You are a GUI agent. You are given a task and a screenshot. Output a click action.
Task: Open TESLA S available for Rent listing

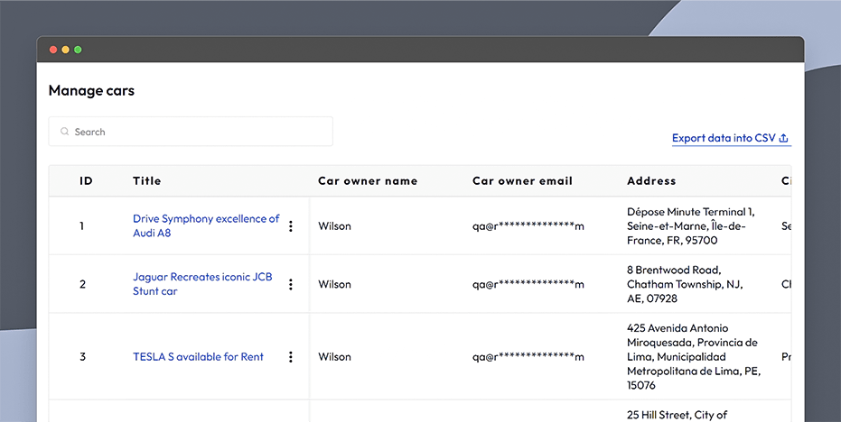(x=198, y=357)
